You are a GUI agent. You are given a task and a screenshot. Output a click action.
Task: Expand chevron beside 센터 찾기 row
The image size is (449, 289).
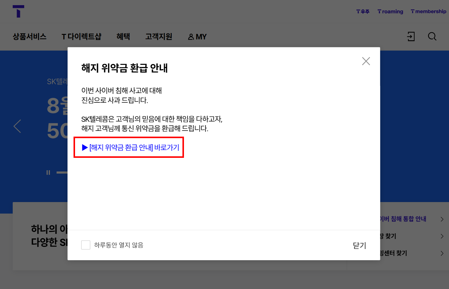pyautogui.click(x=442, y=253)
